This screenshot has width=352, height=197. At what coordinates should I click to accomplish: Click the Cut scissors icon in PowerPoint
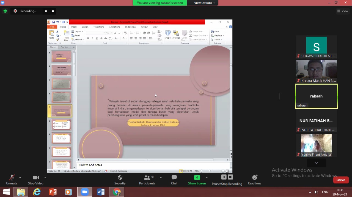57,32
